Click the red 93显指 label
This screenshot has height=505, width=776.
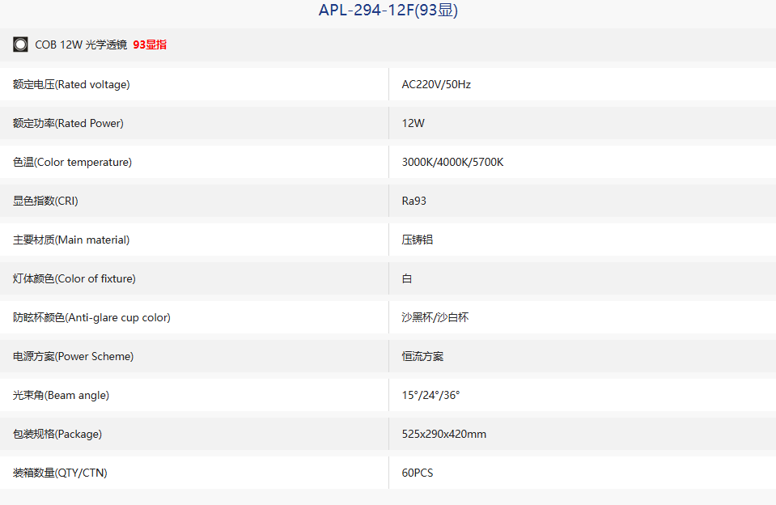click(150, 45)
